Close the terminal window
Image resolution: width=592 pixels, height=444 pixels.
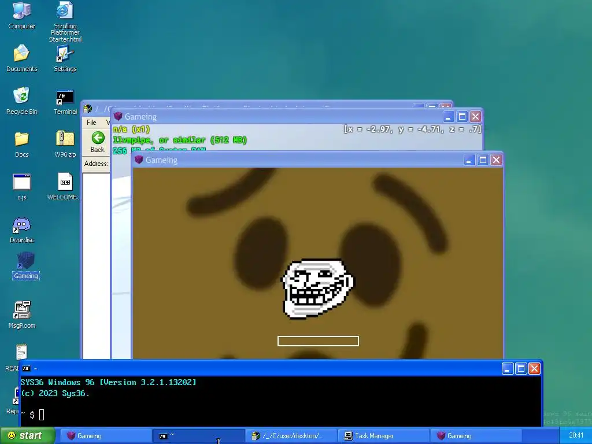pos(534,368)
